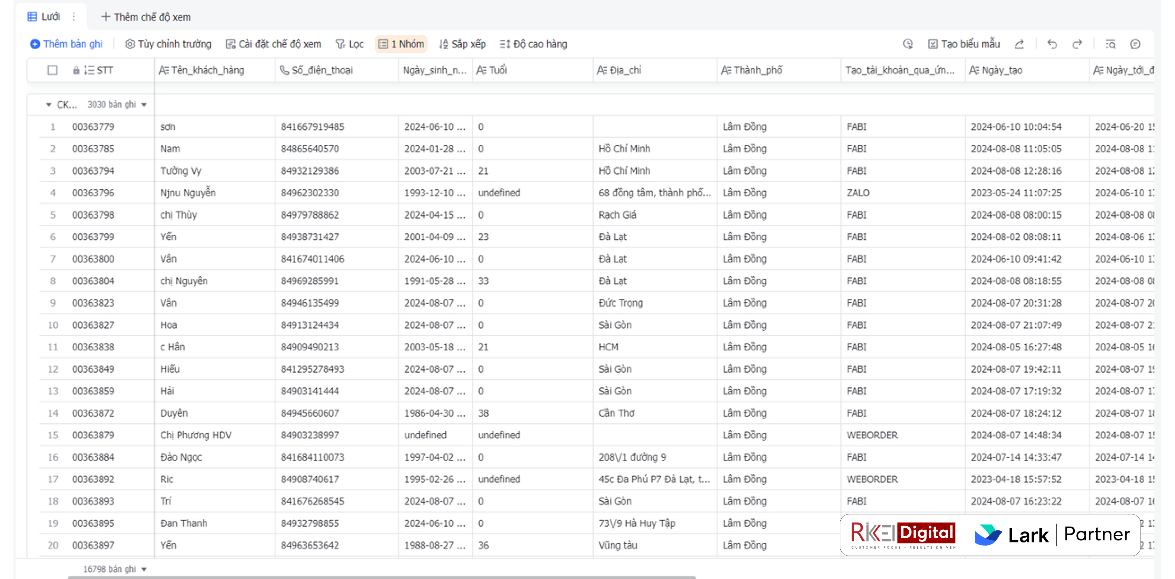
Task: Click the Thêm bản ghi button
Action: click(67, 44)
